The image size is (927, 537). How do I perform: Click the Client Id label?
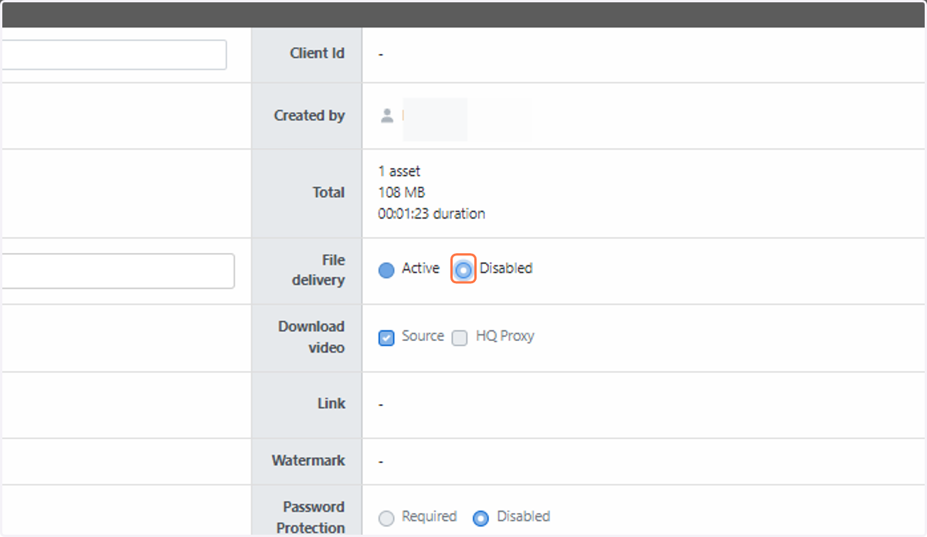click(317, 53)
